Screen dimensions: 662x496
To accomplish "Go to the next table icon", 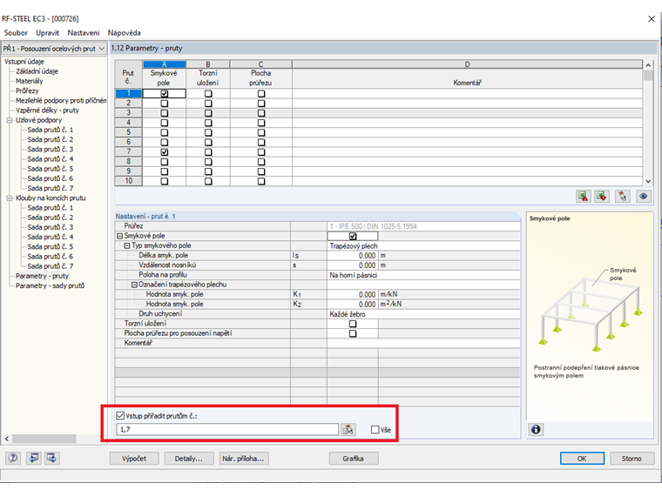I will pos(52,458).
